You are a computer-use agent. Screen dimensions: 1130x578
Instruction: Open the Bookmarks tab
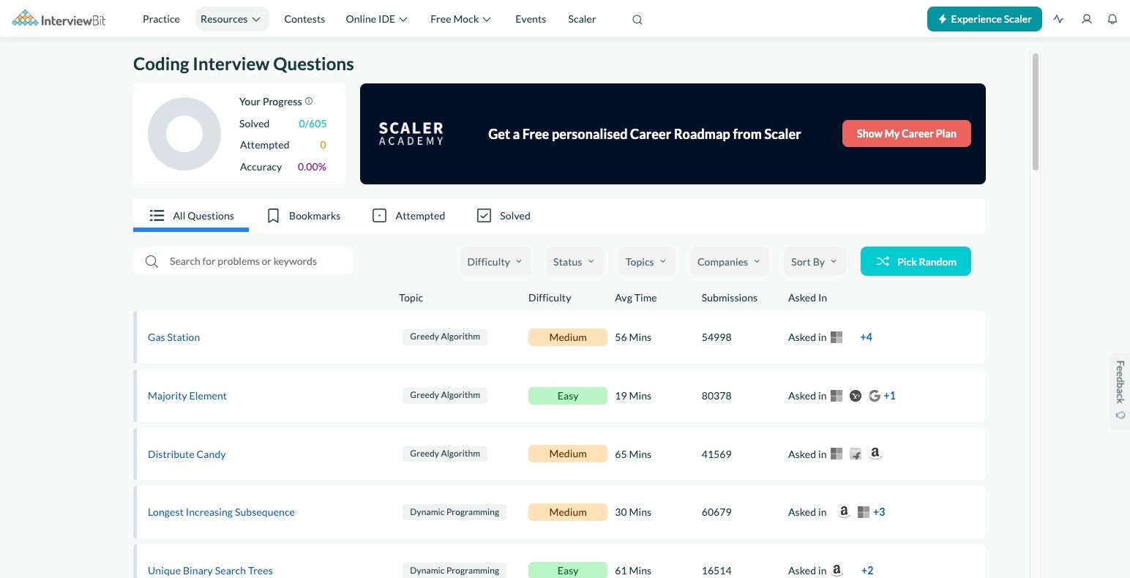pos(304,216)
